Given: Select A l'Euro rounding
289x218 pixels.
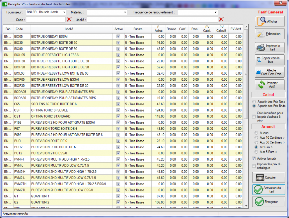Looking at the screenshot, I should pos(256,147).
